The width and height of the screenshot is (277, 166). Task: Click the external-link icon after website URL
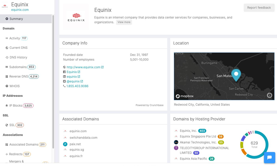(102, 67)
